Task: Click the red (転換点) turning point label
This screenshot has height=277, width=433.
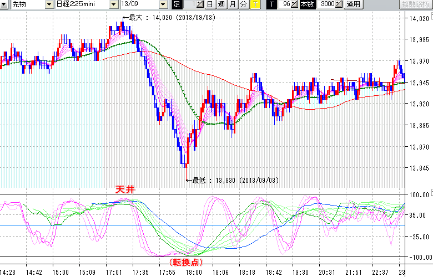Action: click(x=185, y=261)
